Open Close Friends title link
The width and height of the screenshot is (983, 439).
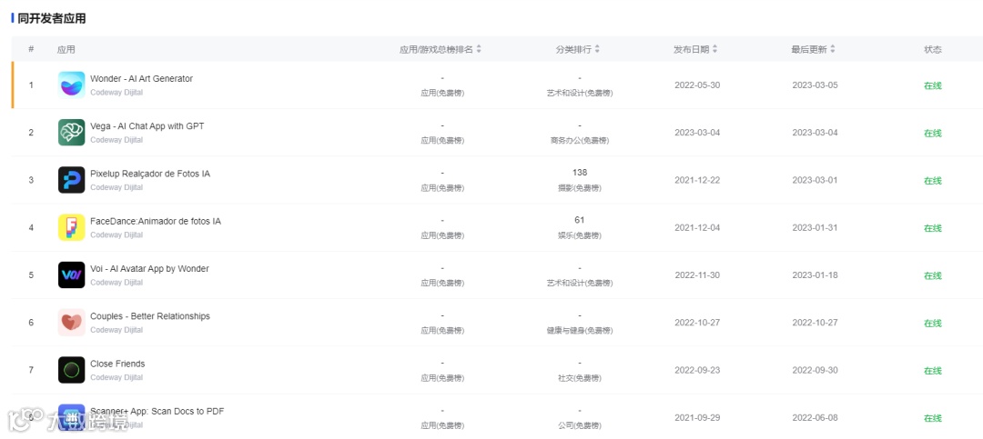(x=117, y=364)
